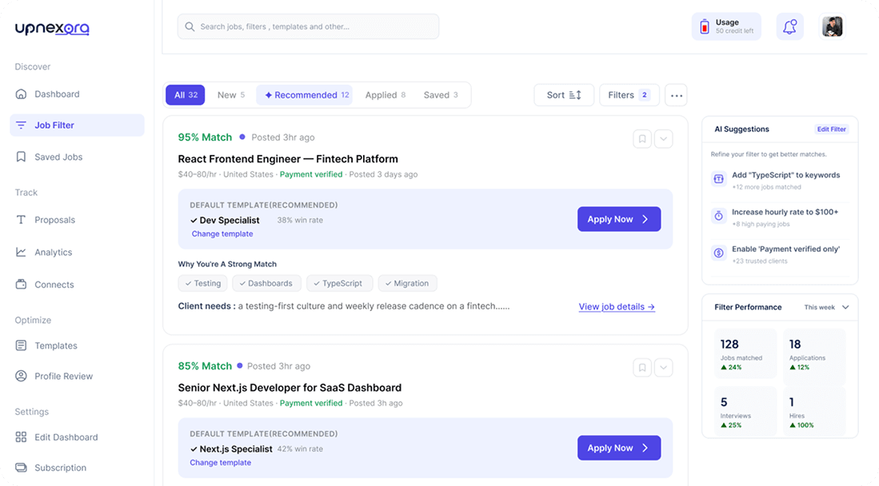This screenshot has width=879, height=486.
Task: Open the three-dot more options menu
Action: point(676,95)
